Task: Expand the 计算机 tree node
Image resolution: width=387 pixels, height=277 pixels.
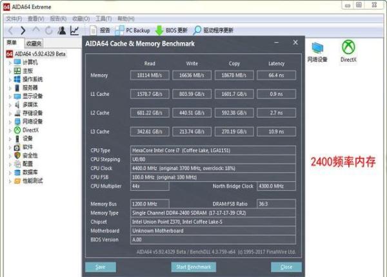Action: point(9,62)
